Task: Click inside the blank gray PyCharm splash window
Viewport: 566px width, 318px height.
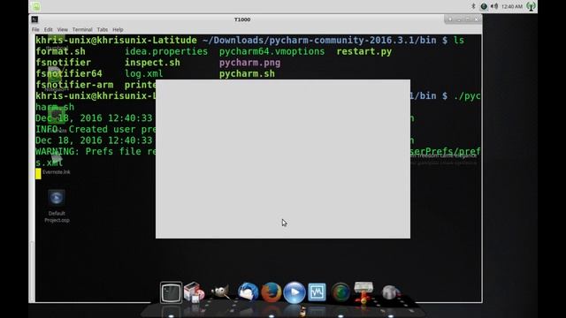Action: (283, 159)
